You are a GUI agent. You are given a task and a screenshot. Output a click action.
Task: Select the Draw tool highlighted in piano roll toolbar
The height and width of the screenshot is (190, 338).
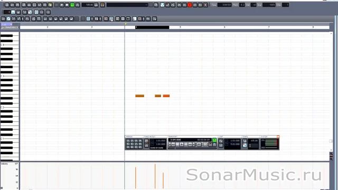tap(8, 19)
